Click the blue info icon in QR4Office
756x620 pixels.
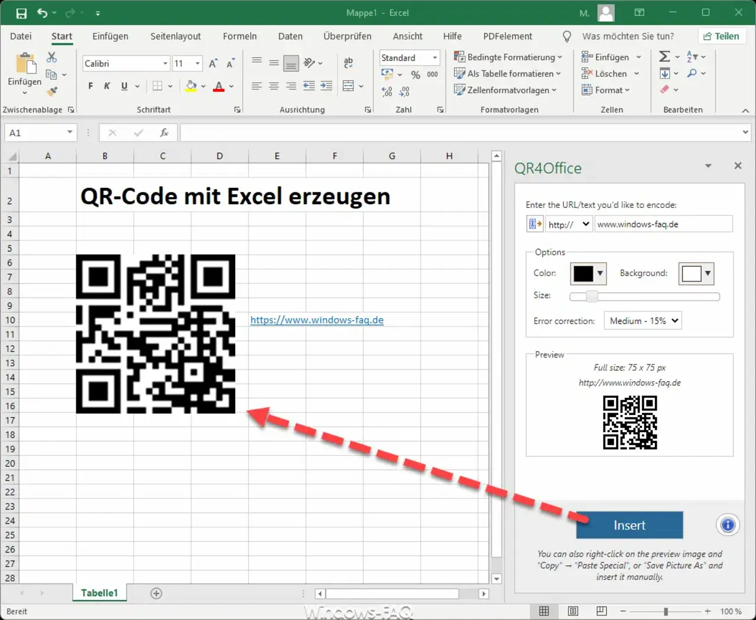(728, 524)
